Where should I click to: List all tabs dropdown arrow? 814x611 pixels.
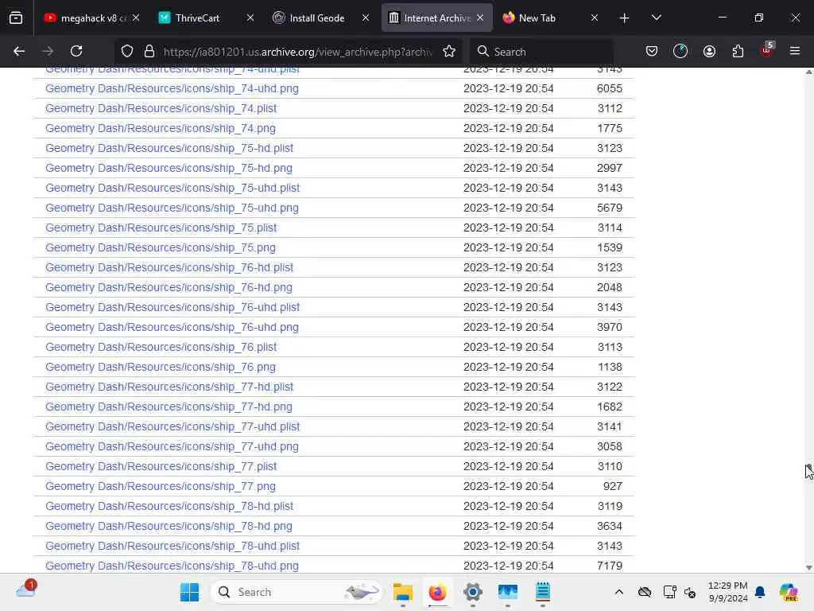(x=656, y=18)
